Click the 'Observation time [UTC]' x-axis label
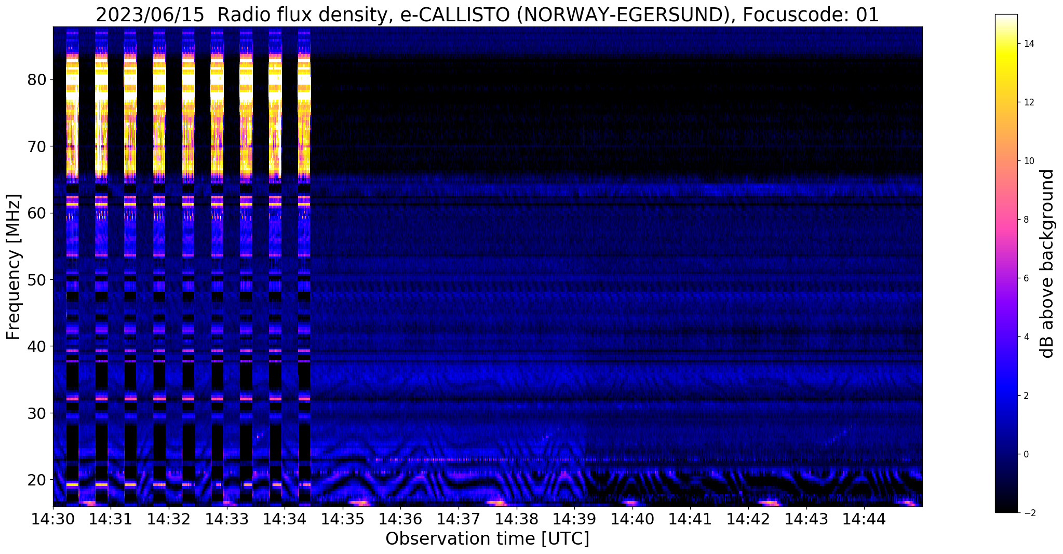The image size is (1063, 554). click(x=487, y=539)
